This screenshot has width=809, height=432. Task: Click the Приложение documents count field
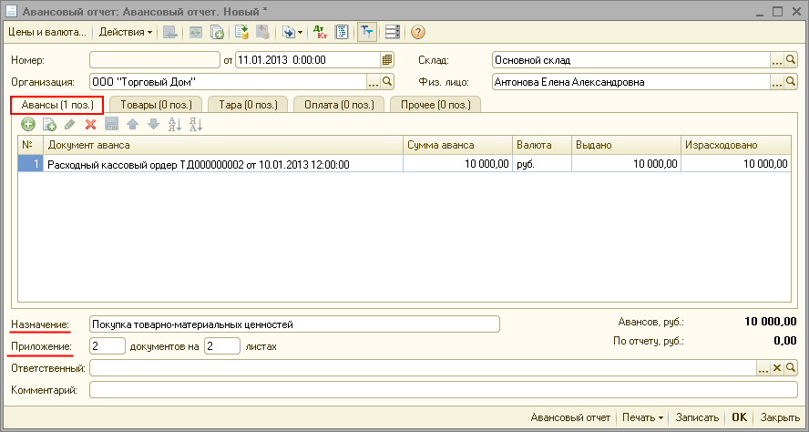[108, 346]
